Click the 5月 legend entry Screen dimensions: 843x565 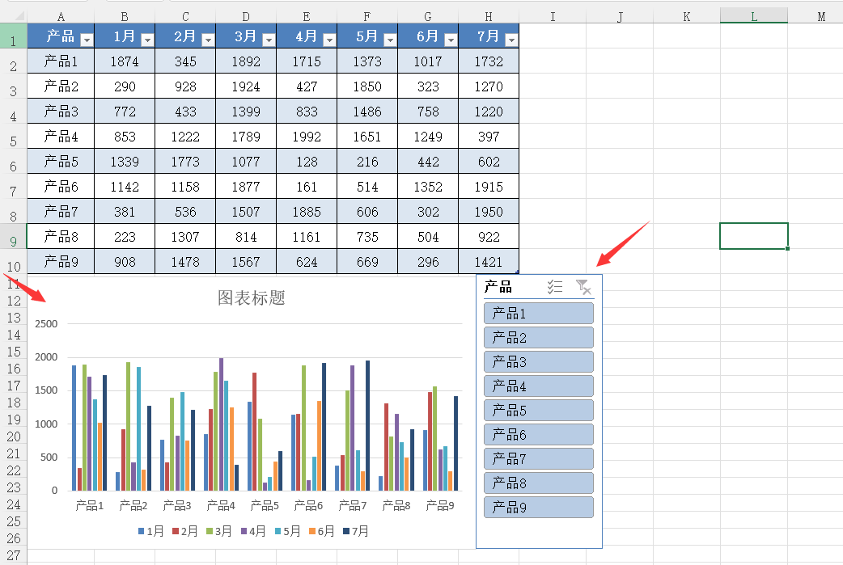288,531
